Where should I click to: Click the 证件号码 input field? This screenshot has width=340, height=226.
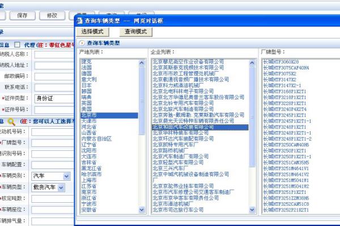(x=54, y=110)
